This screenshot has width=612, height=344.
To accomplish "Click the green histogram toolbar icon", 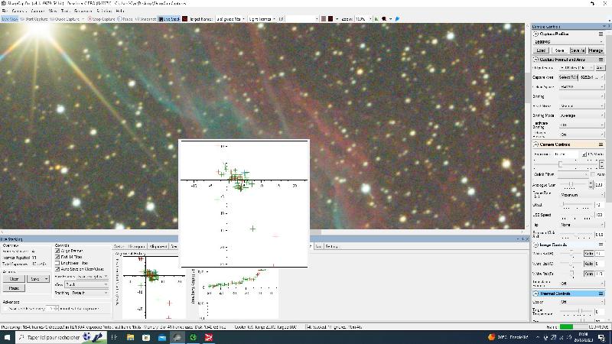I will [x=376, y=18].
